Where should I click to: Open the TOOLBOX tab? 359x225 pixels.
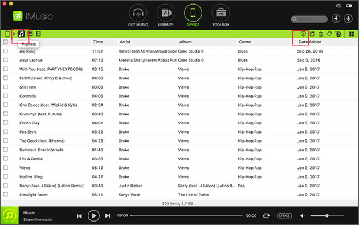(221, 15)
